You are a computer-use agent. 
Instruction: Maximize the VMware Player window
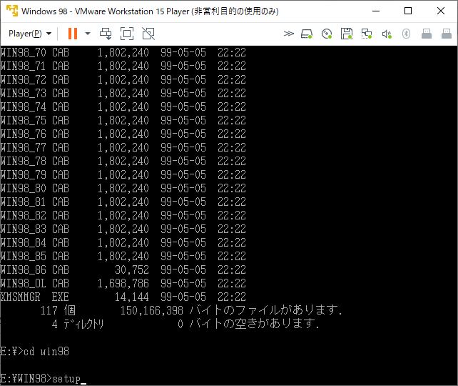[408, 11]
